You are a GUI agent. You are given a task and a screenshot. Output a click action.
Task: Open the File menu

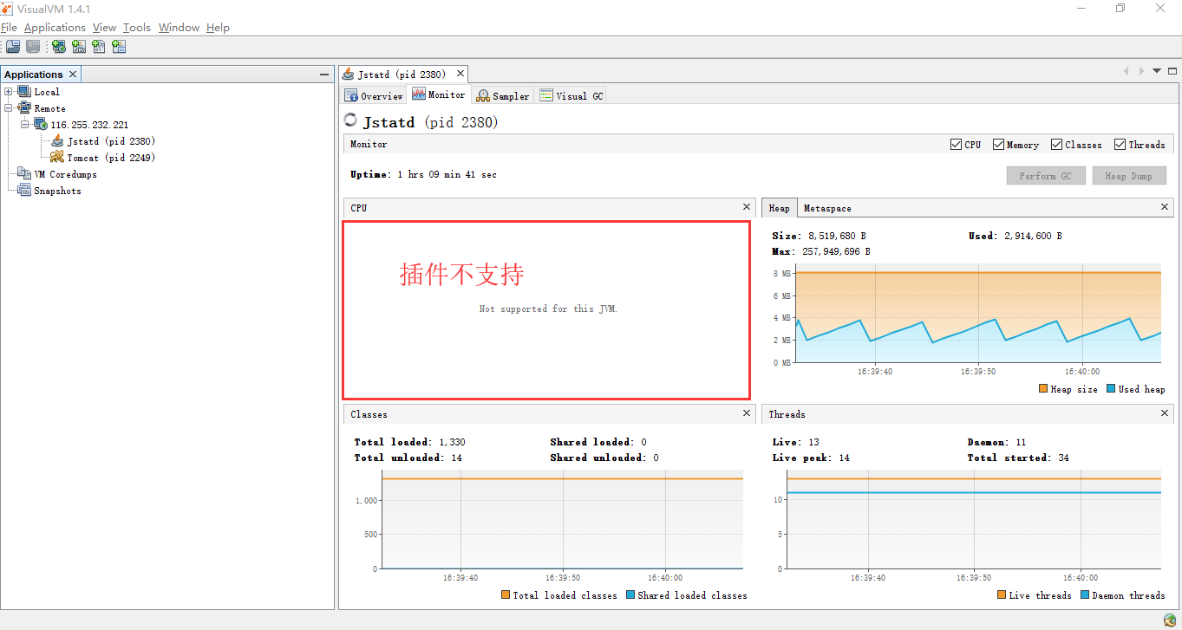[x=9, y=28]
